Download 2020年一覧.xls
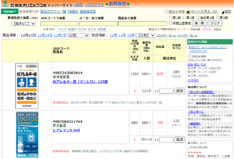 [x=166, y=35]
